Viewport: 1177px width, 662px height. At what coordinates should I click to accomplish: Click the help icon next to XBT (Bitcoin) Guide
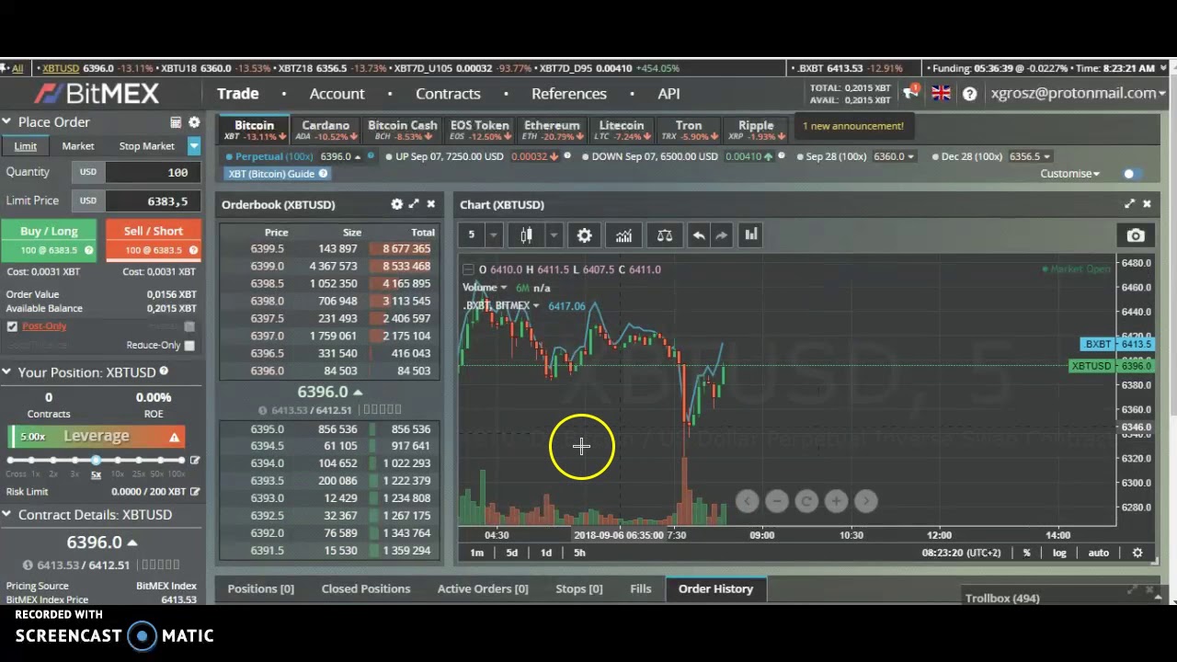click(323, 174)
